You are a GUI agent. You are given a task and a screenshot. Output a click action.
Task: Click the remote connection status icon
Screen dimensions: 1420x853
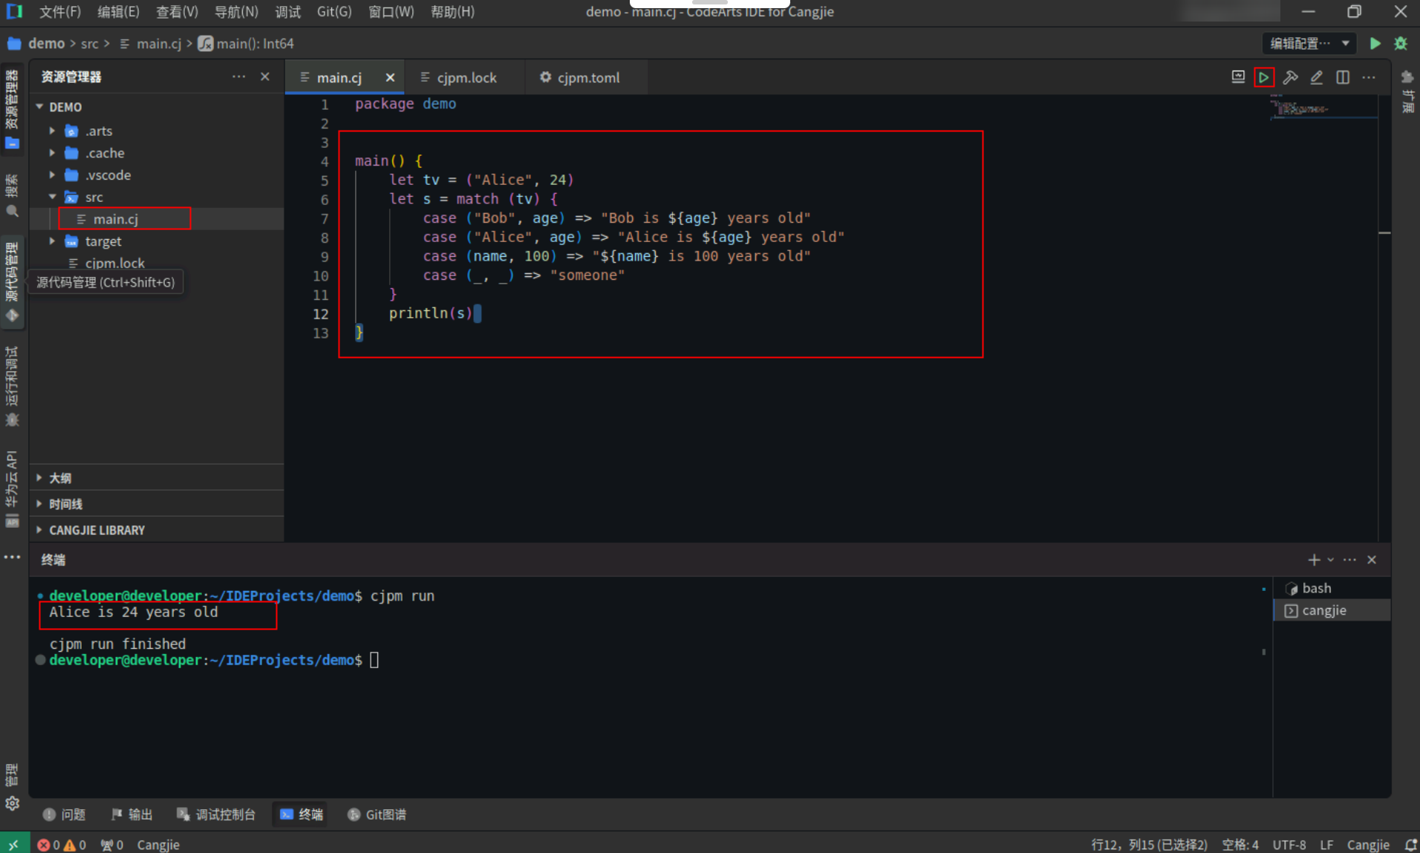(13, 844)
